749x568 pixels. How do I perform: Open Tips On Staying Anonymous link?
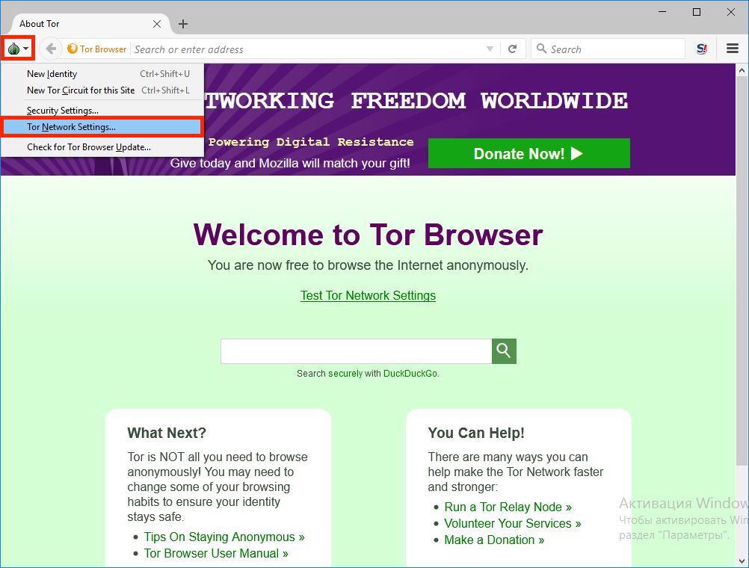coord(224,537)
